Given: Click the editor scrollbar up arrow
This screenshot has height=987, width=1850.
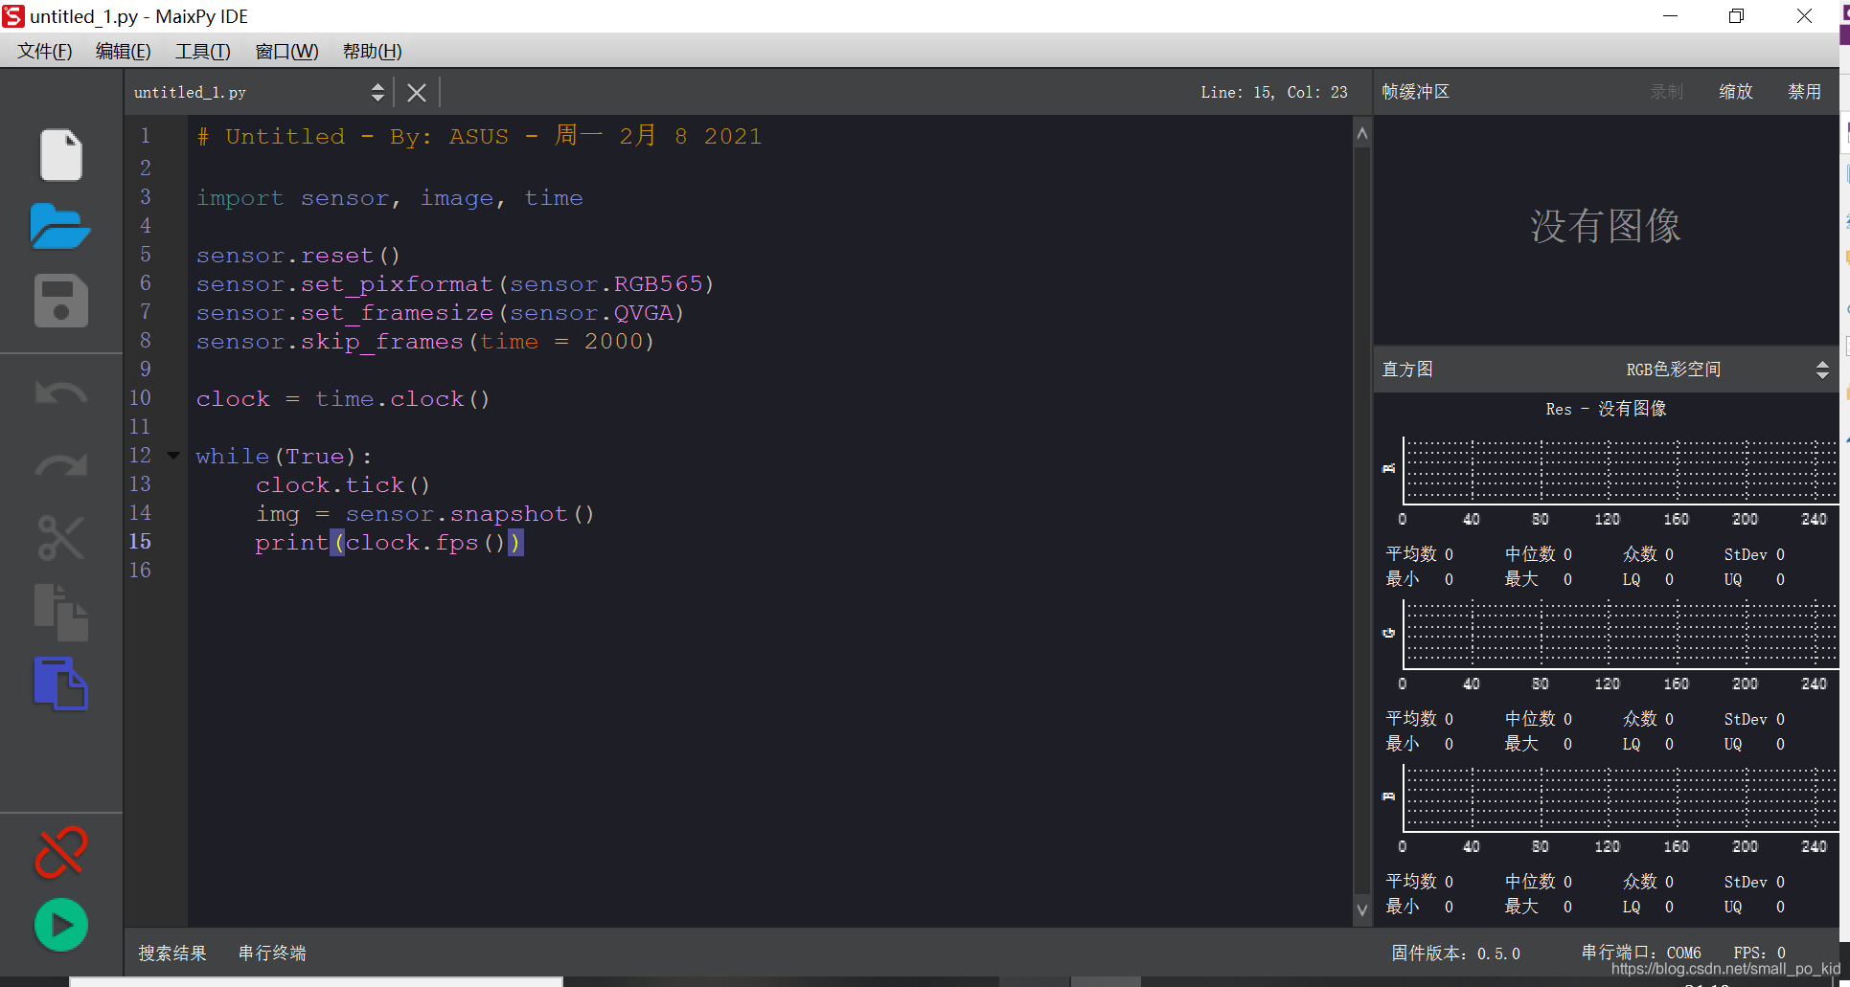Looking at the screenshot, I should (1361, 134).
